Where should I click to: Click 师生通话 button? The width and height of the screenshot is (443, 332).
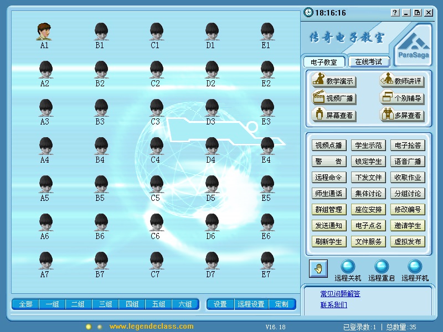point(329,193)
